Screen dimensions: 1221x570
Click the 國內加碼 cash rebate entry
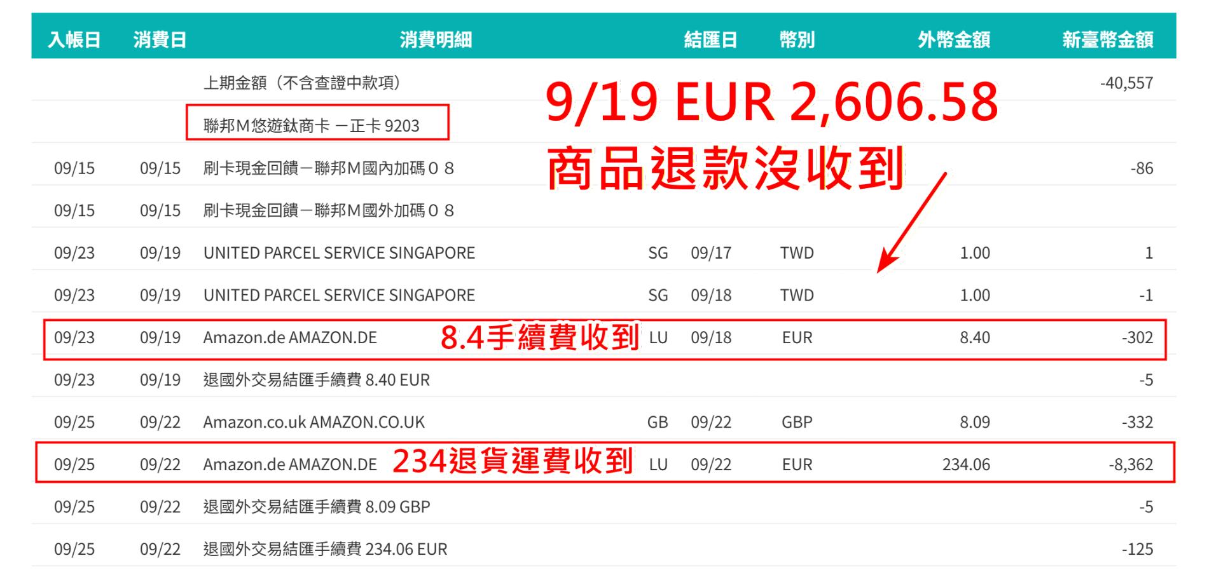[x=328, y=168]
